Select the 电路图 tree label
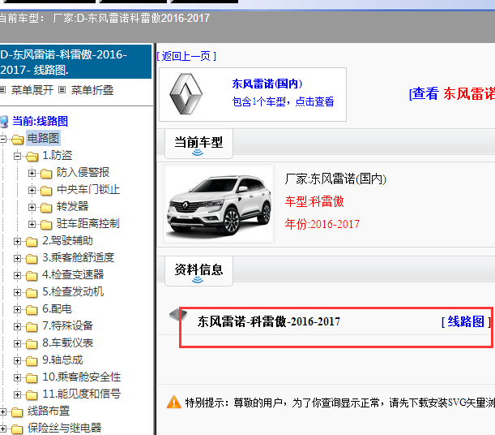The height and width of the screenshot is (435, 495). pyautogui.click(x=43, y=139)
